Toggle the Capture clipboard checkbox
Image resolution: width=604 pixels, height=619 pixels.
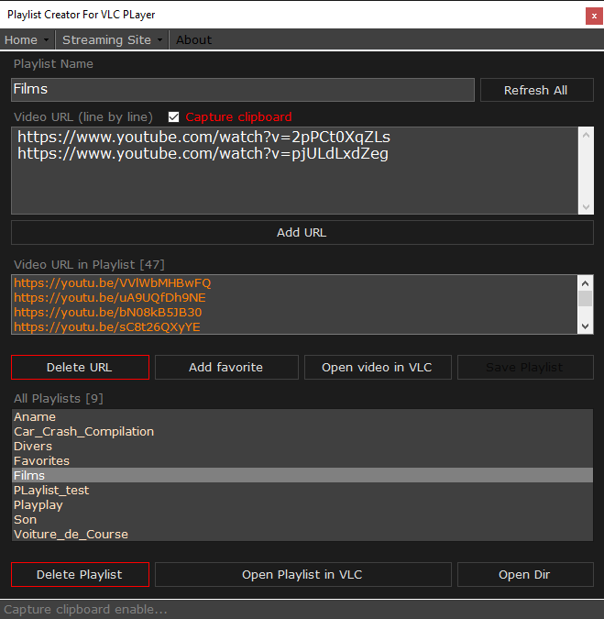(173, 116)
